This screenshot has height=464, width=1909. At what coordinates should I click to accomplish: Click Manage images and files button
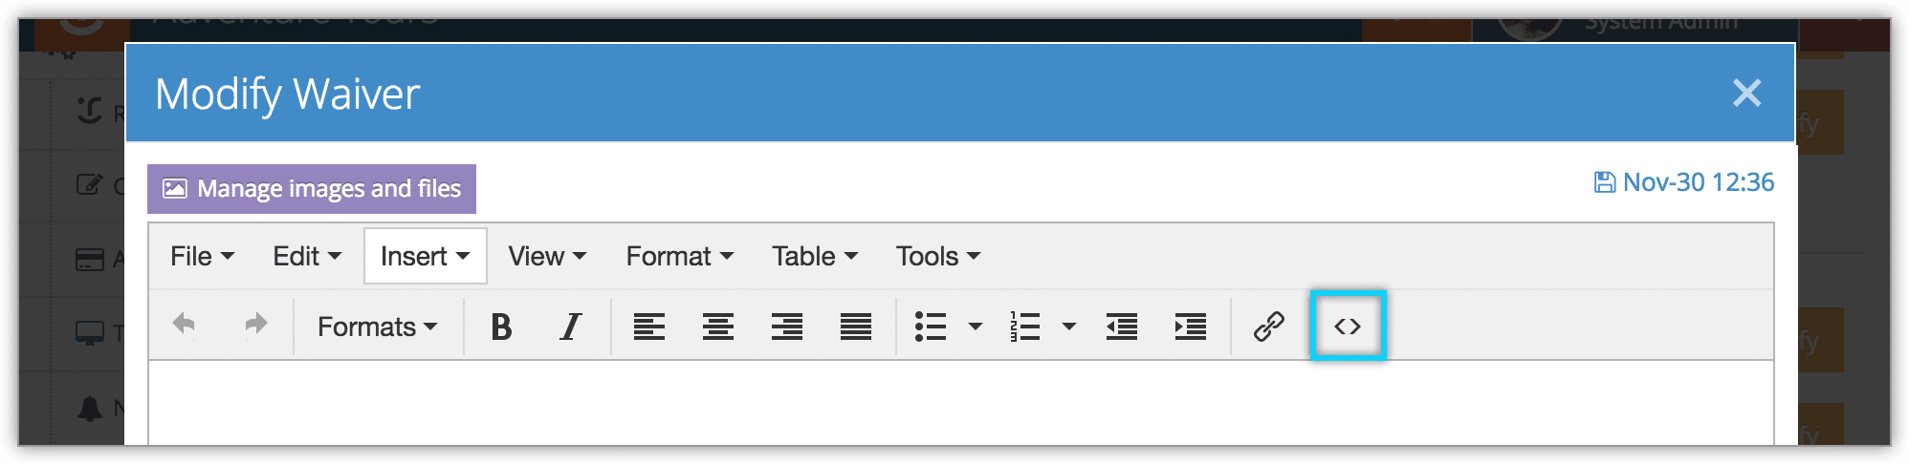pos(312,189)
